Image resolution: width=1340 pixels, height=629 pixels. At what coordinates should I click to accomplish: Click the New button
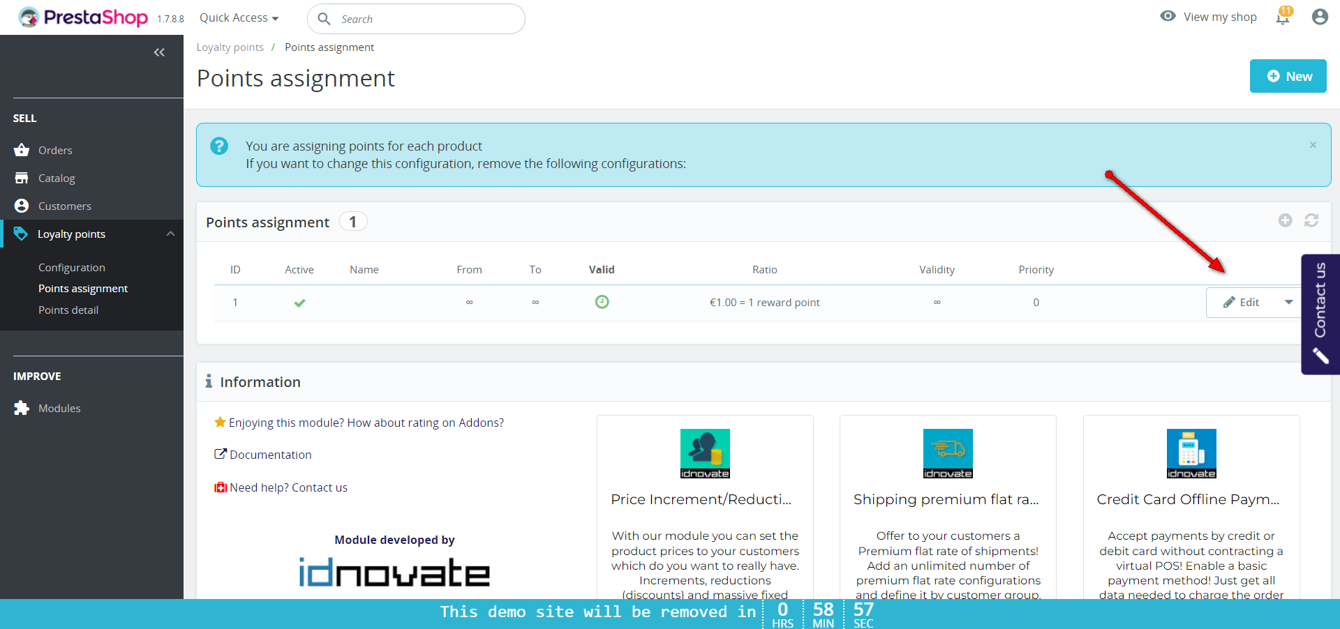click(1288, 76)
